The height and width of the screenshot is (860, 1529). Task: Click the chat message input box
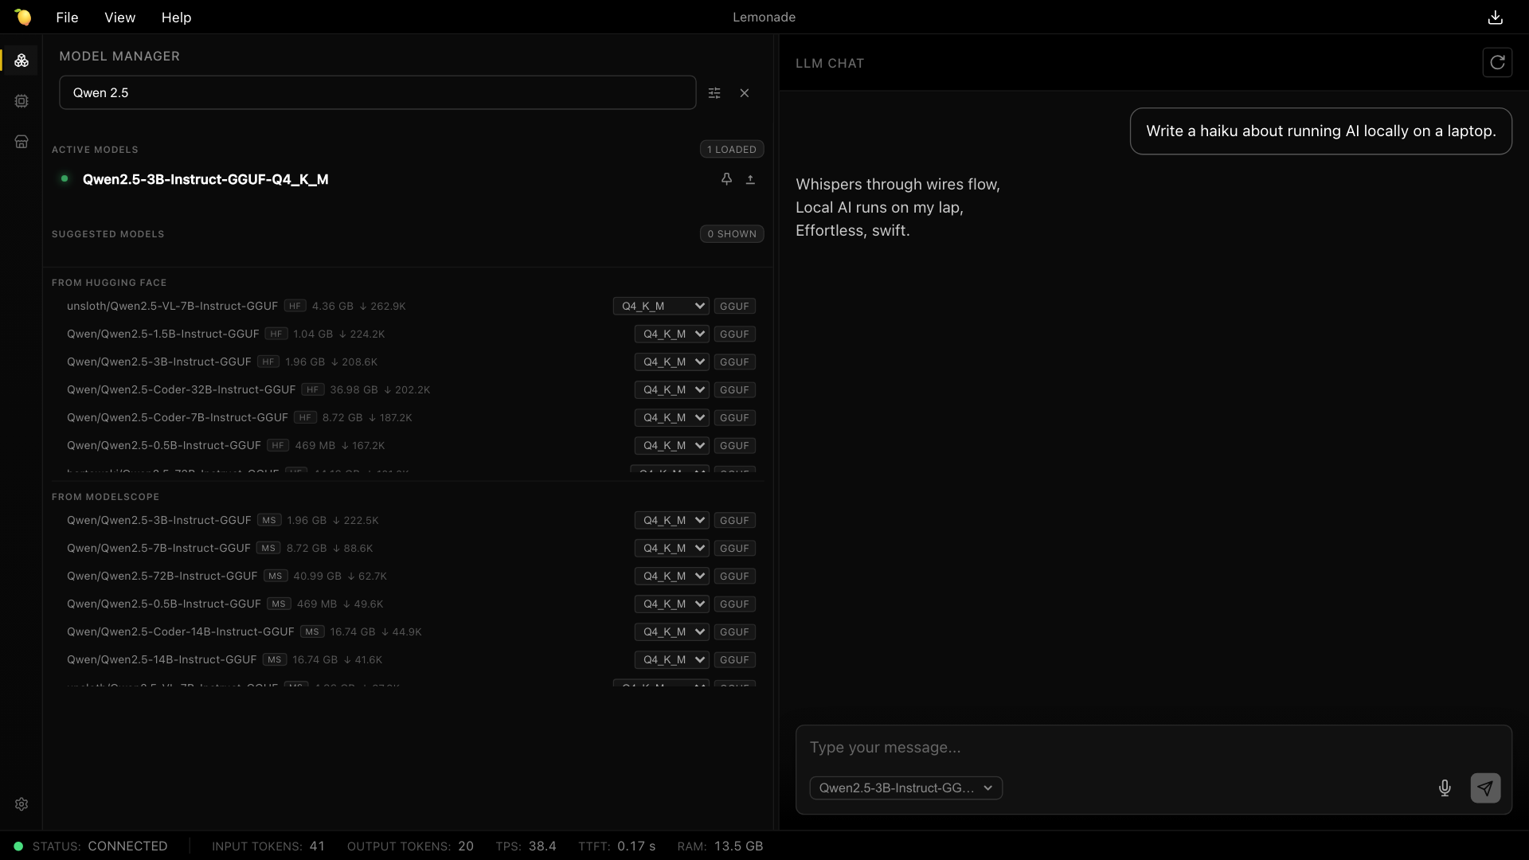pyautogui.click(x=1153, y=747)
